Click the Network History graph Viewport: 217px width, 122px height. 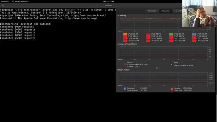tap(164, 78)
